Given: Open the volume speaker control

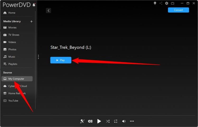Looking at the screenshot, I should tap(124, 121).
